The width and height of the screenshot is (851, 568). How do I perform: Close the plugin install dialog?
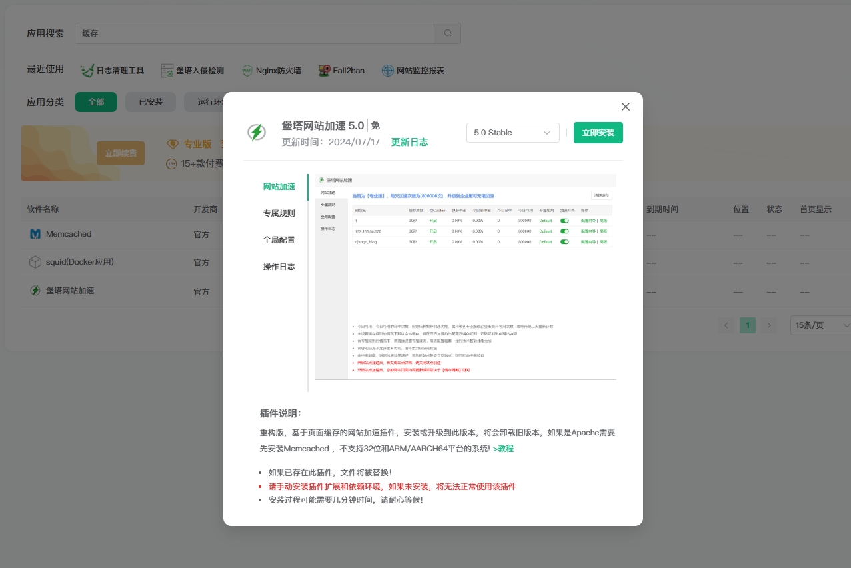(x=625, y=107)
